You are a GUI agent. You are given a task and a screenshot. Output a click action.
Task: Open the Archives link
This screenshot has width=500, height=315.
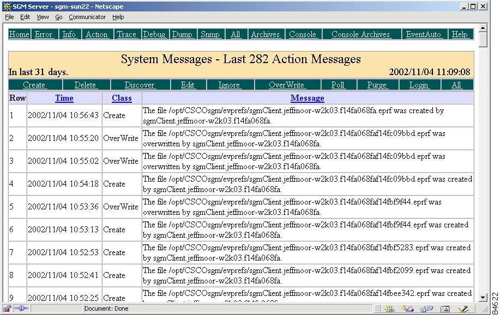click(266, 34)
